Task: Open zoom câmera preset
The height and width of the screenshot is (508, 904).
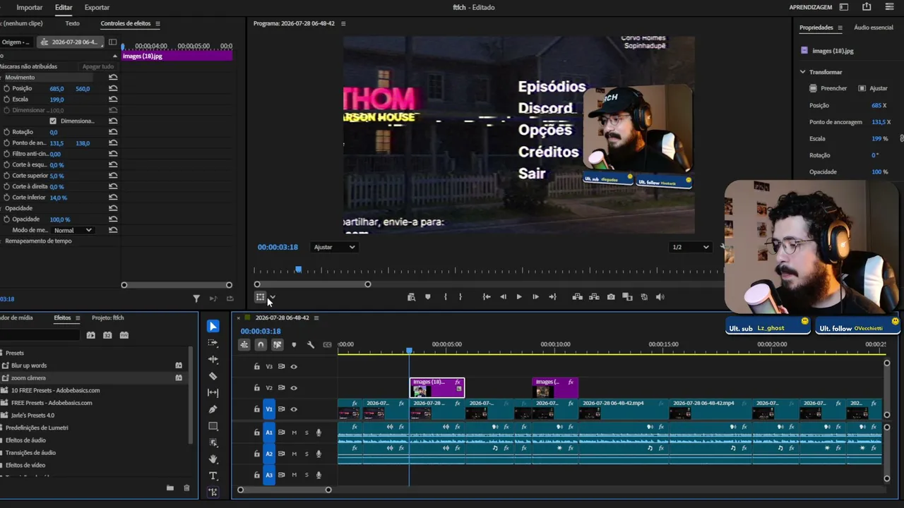Action: point(28,378)
